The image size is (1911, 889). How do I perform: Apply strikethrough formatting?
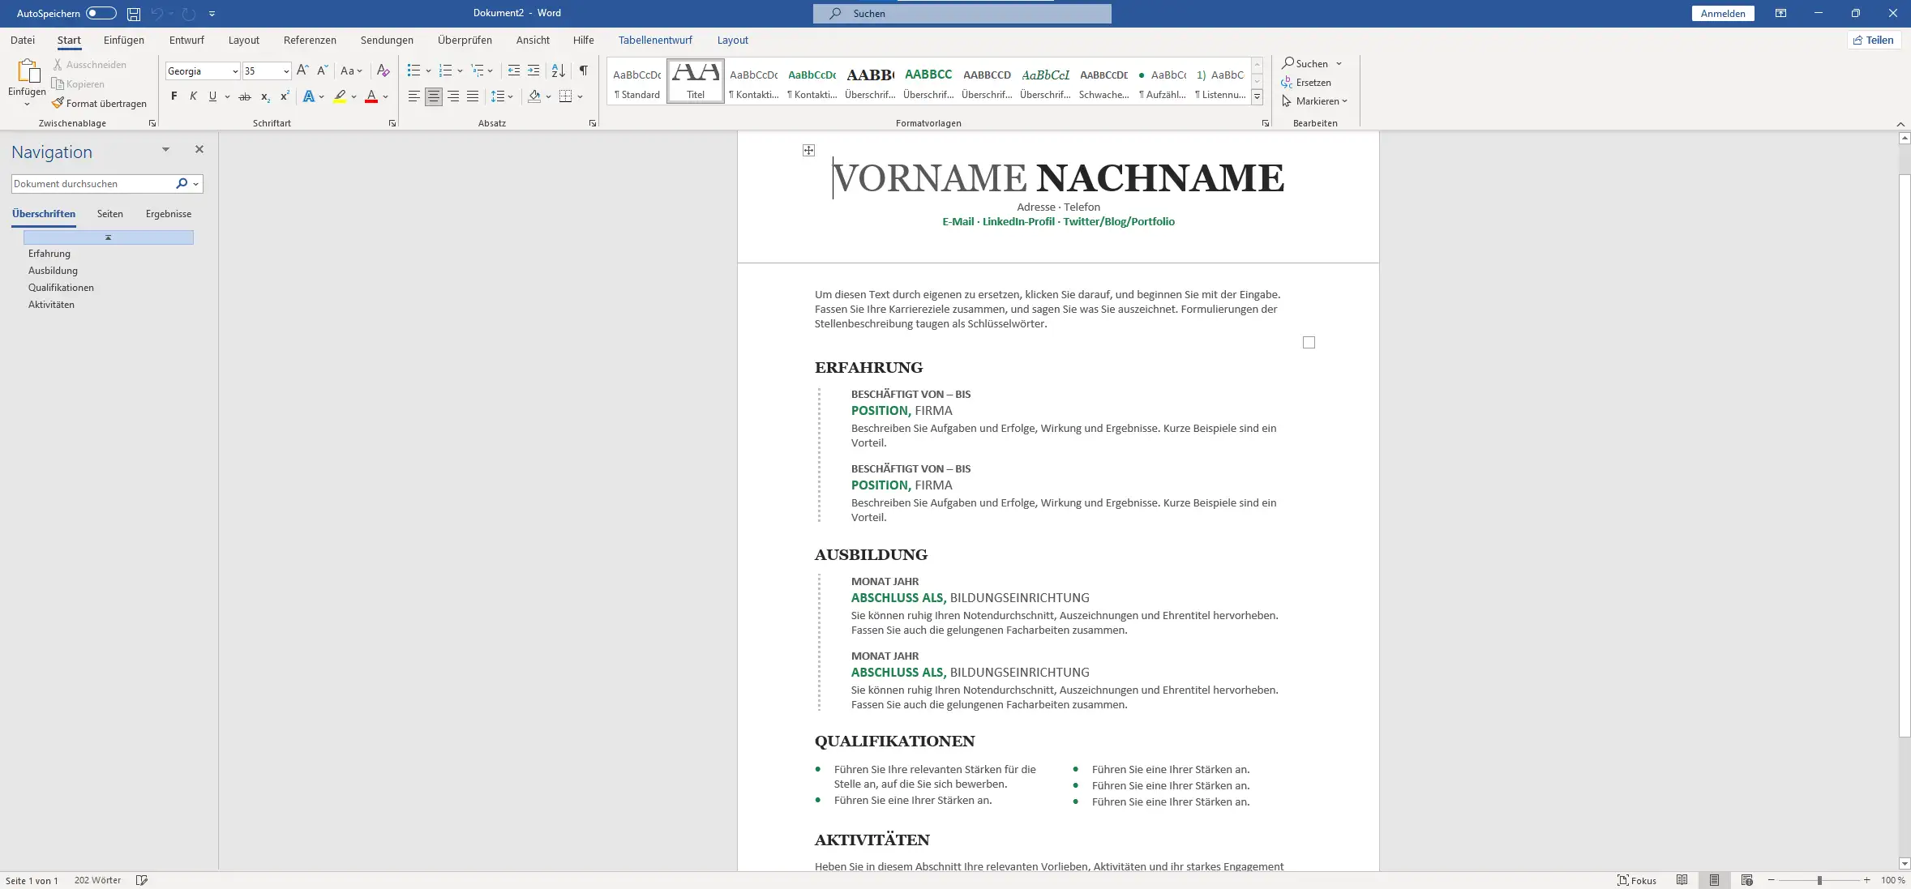click(244, 96)
